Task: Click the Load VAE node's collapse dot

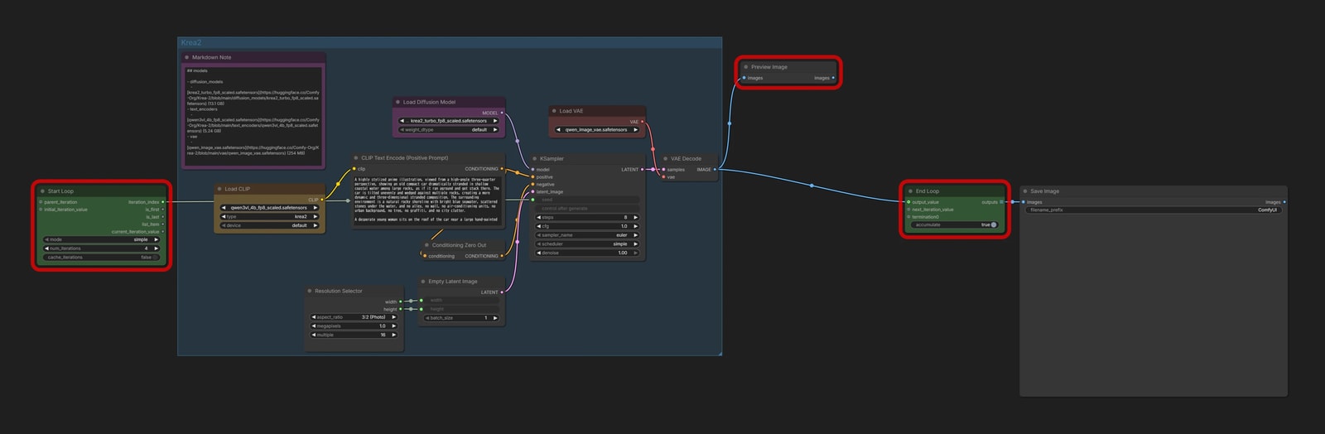Action: (553, 110)
